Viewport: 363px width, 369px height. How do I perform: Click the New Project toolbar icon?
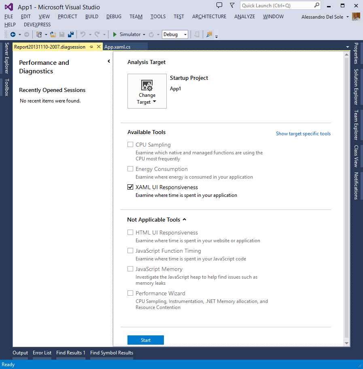click(40, 34)
